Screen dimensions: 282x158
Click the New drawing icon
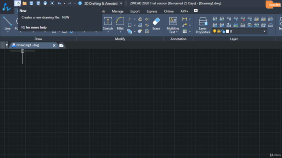(x=18, y=3)
